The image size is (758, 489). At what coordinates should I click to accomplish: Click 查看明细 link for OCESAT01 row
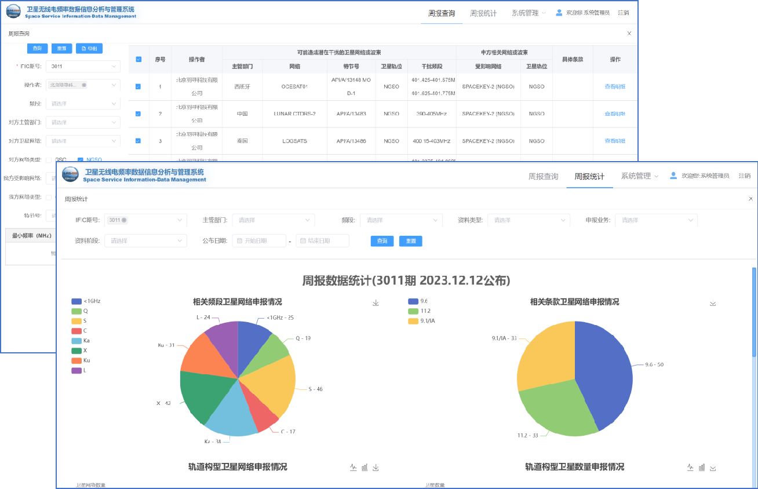[x=615, y=87]
